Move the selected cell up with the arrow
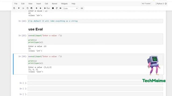 pos(37,8)
